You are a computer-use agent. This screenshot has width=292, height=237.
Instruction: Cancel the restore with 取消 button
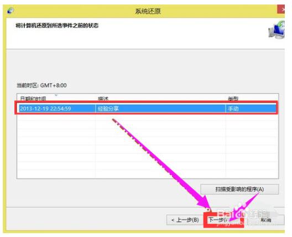click(266, 220)
